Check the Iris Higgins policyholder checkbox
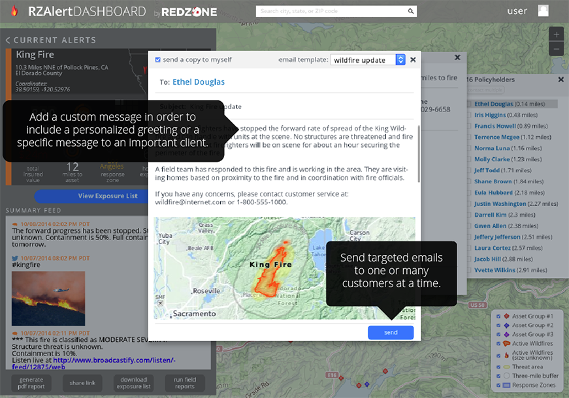The width and height of the screenshot is (569, 398). 469,115
